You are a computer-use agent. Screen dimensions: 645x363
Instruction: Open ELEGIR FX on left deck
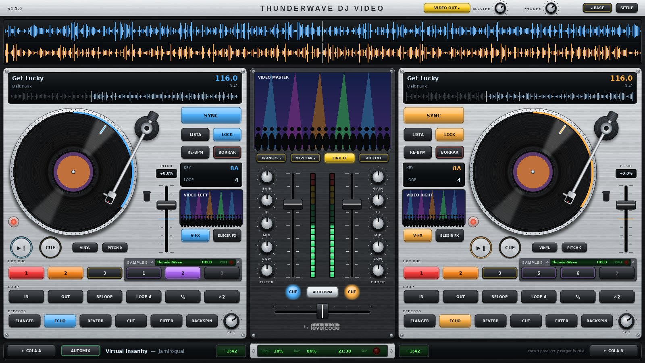(227, 236)
